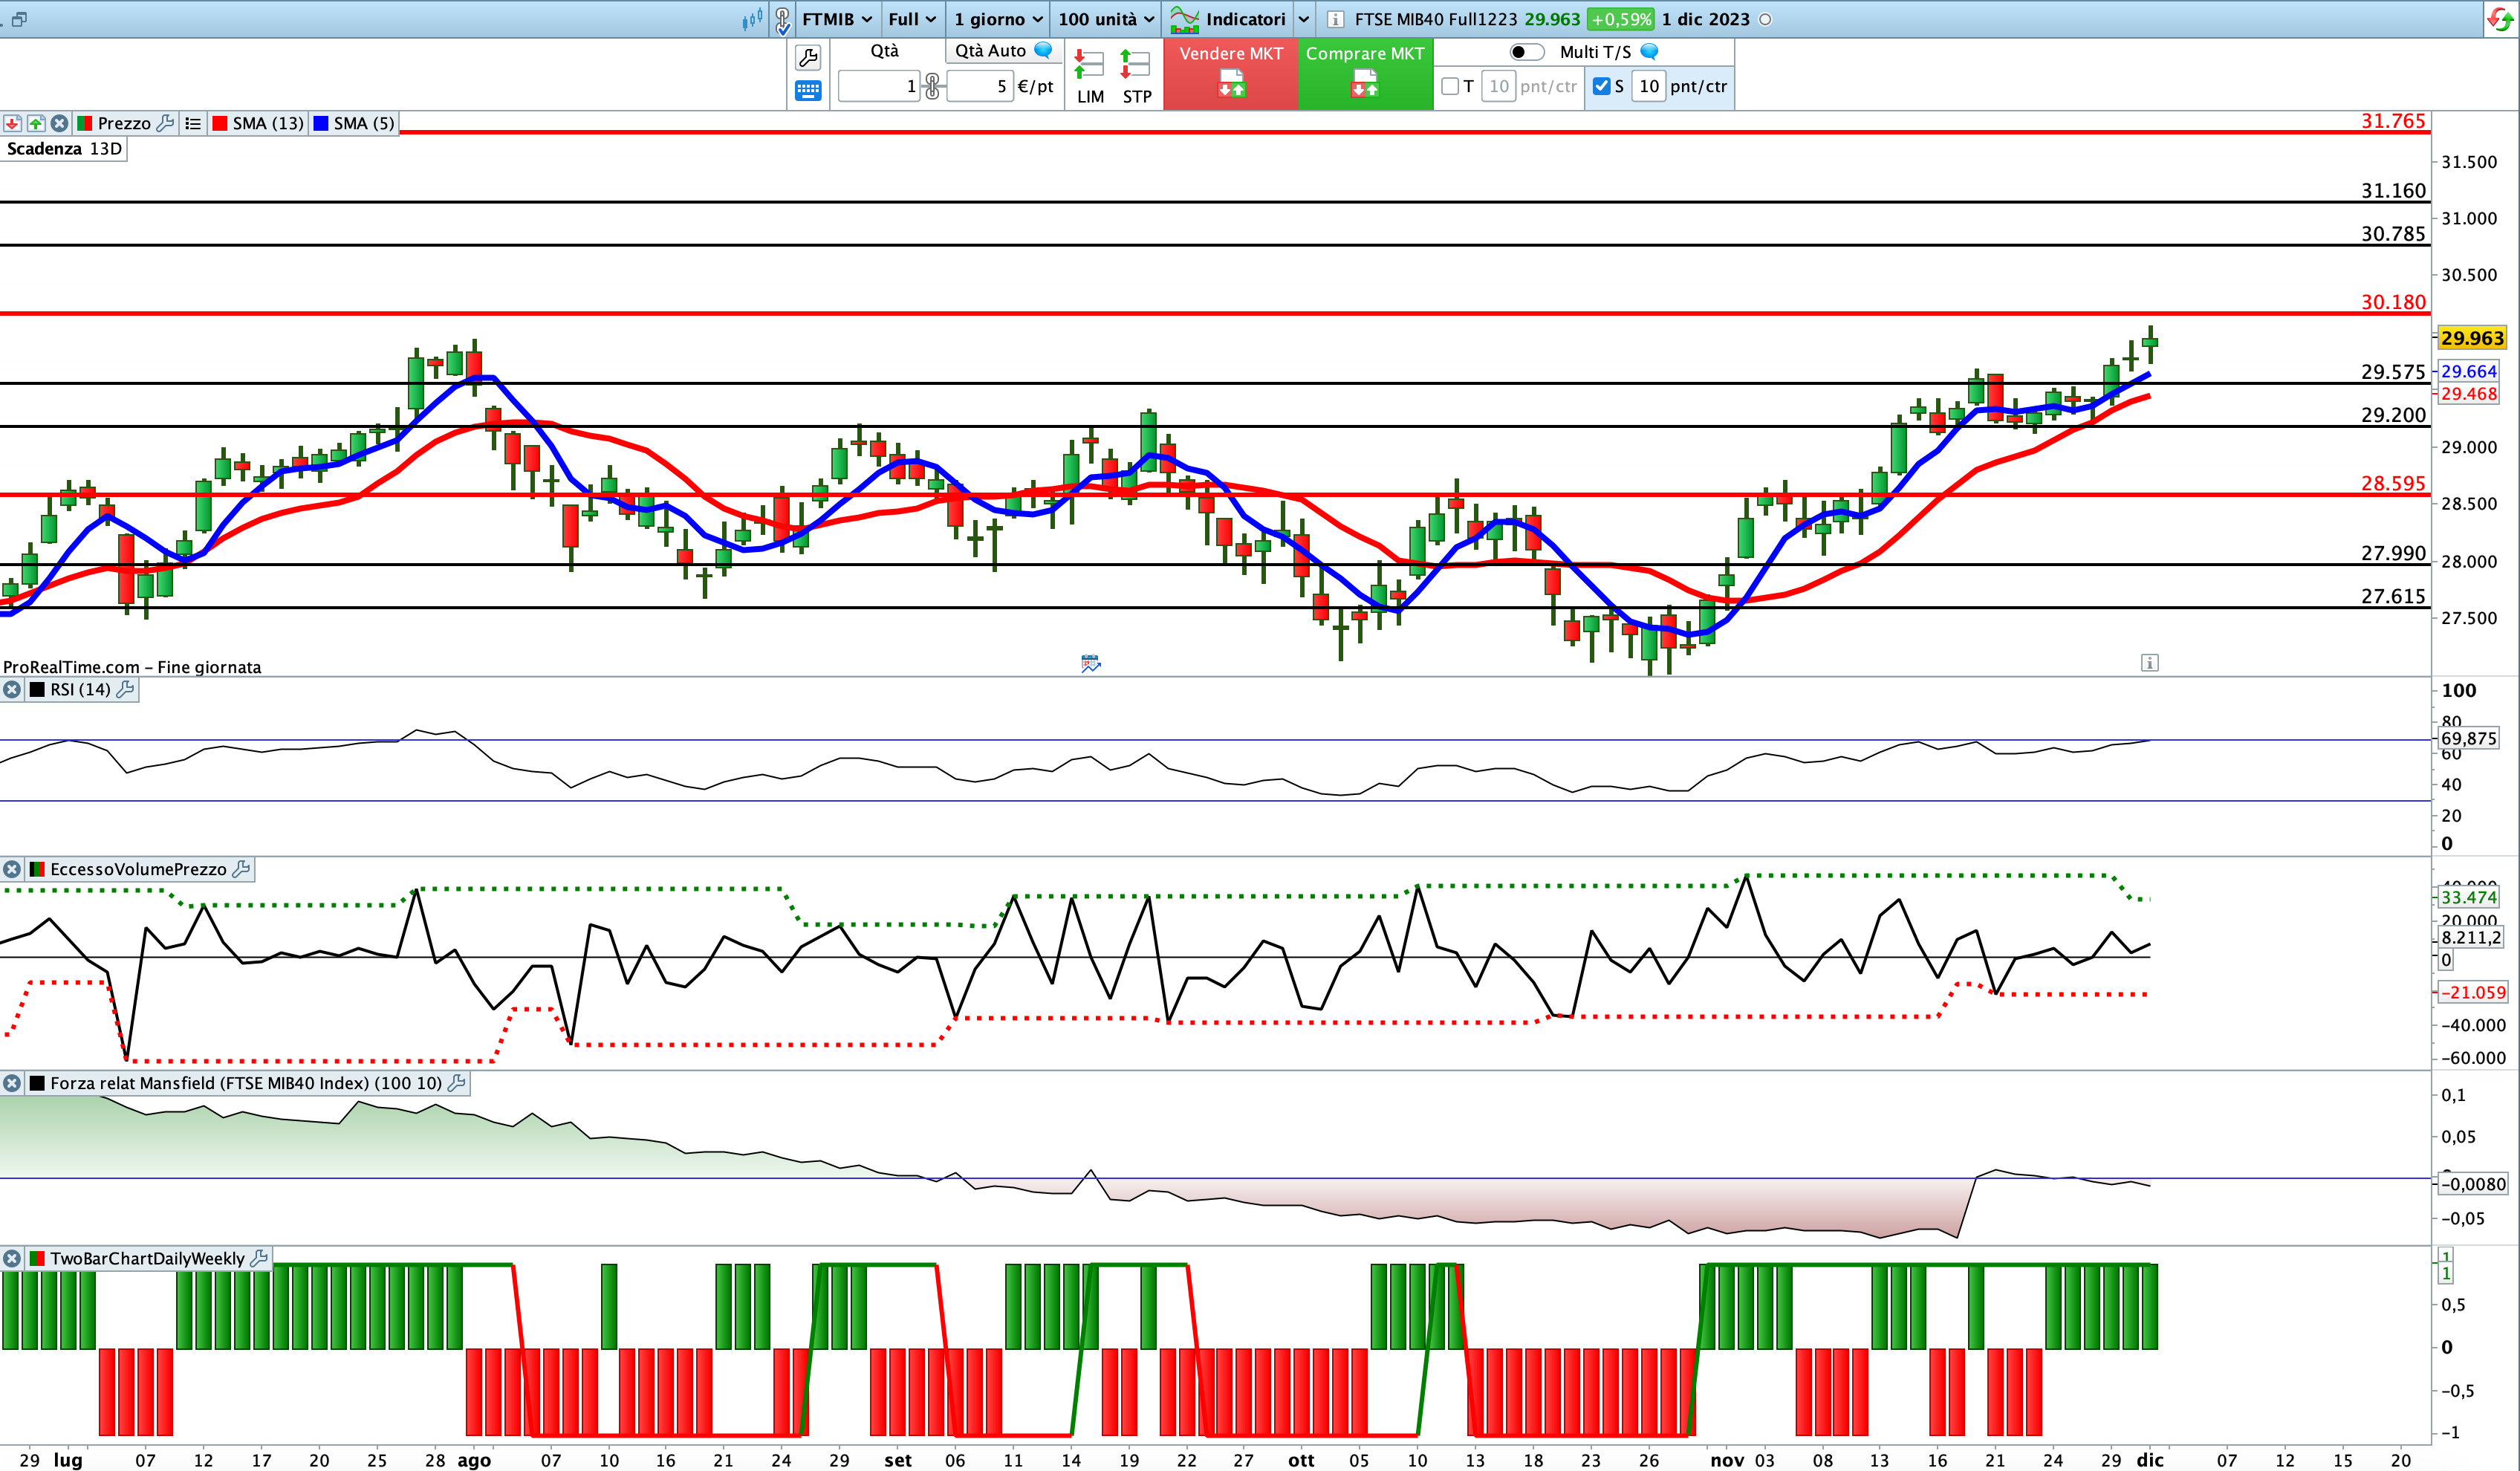Image resolution: width=2520 pixels, height=1471 pixels.
Task: Click the link-with-checkmark icon
Action: pos(783,19)
